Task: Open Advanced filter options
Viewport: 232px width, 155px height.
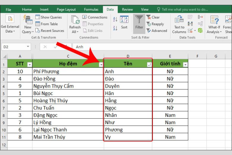Action: pyautogui.click(x=157, y=31)
